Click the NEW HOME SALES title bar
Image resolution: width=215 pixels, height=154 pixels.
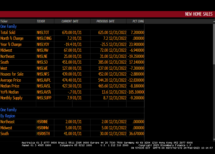199,14
